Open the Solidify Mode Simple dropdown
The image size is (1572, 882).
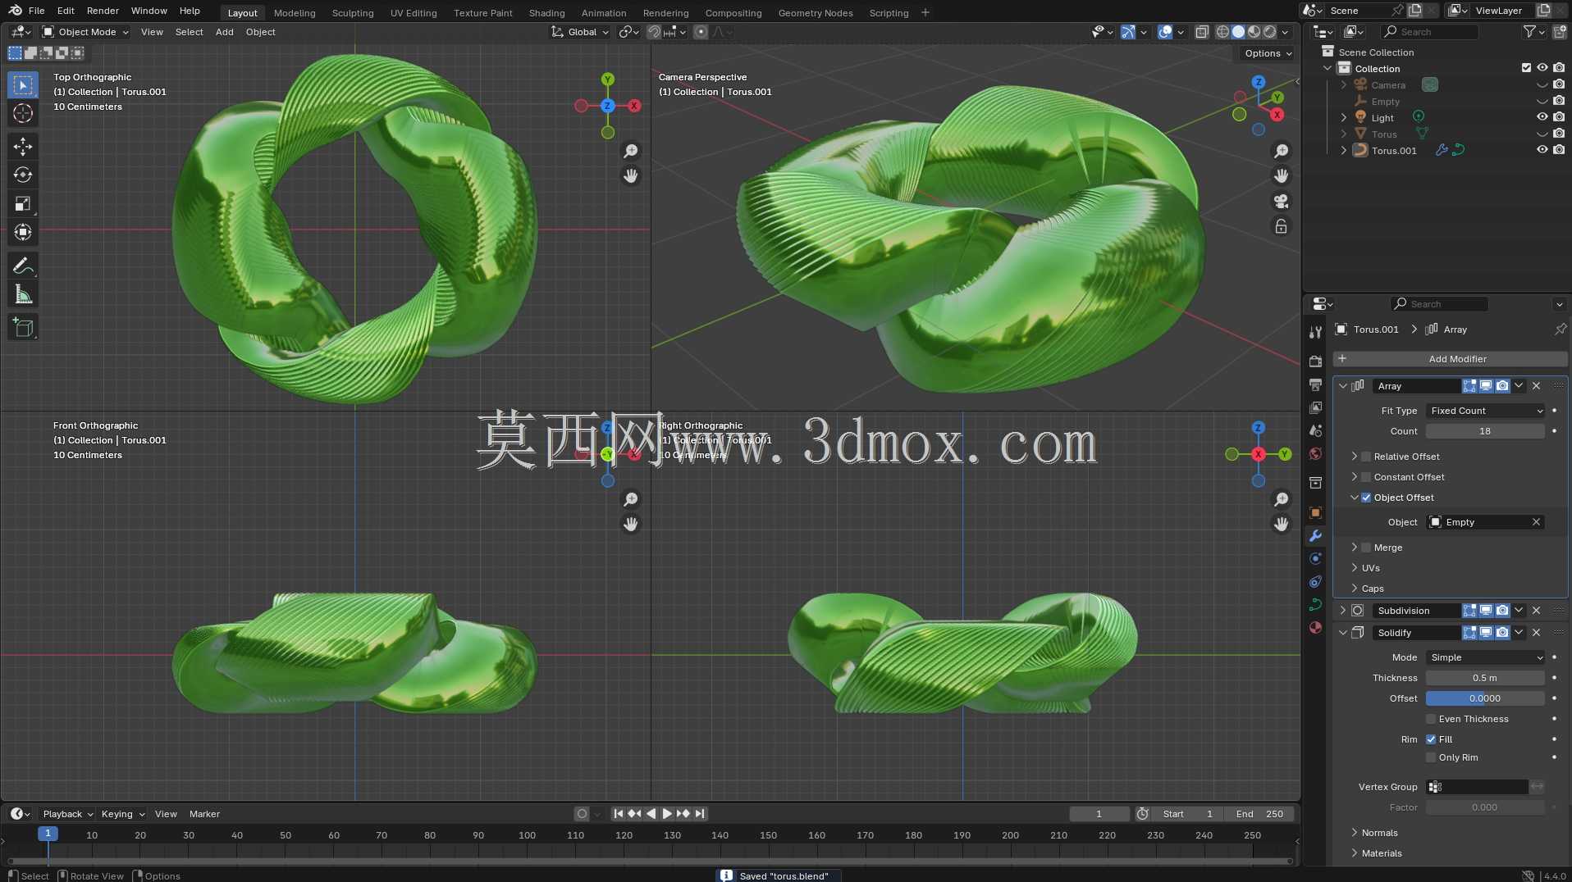1485,657
